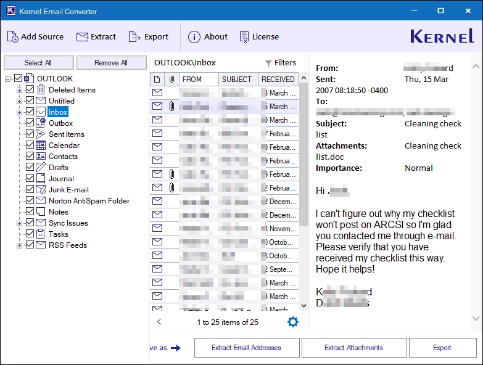Screen dimensions: 483x365
Task: Sort by the FROM column header
Action: (199, 80)
